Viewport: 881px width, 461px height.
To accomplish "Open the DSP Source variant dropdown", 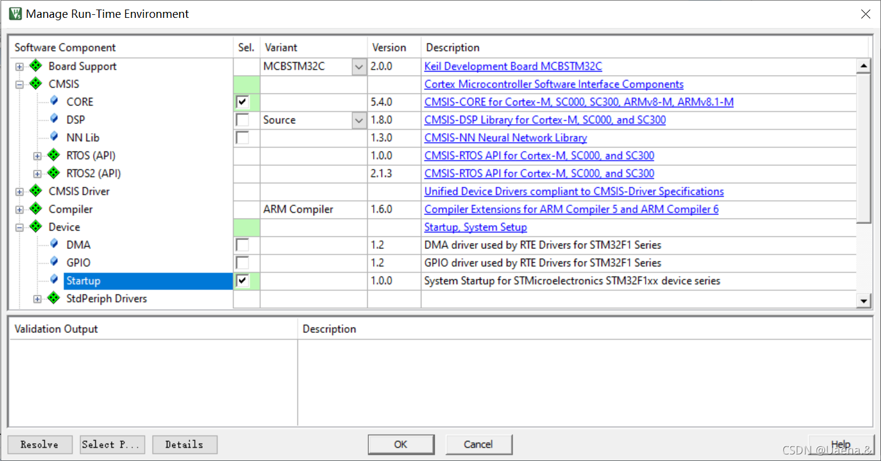I will [x=359, y=120].
